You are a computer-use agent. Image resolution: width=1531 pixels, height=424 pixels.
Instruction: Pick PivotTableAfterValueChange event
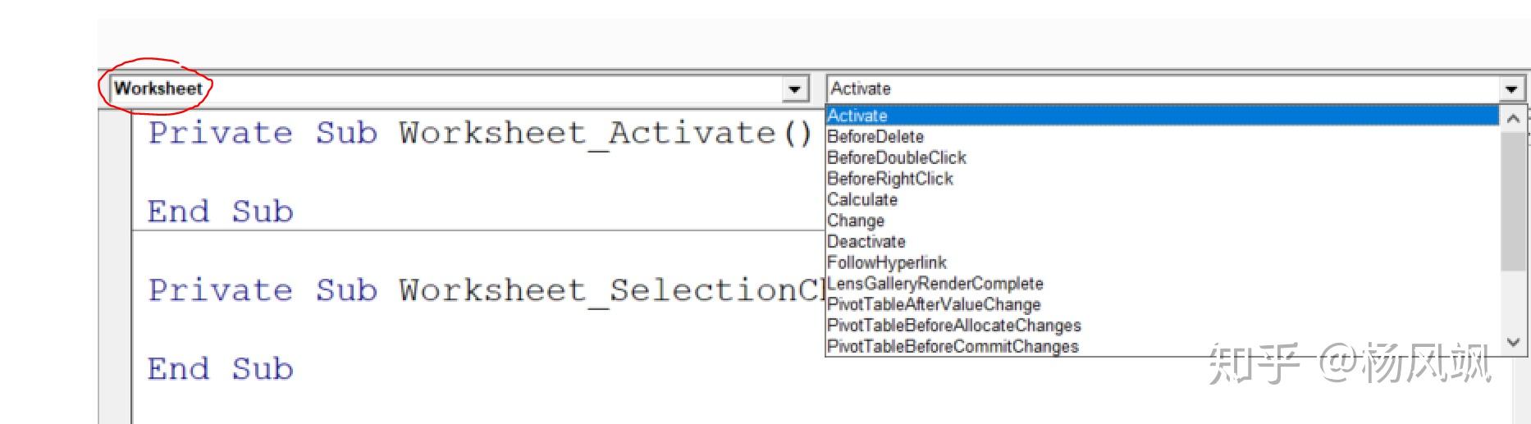point(934,305)
